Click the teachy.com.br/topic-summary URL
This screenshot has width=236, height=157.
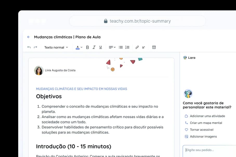click(140, 21)
